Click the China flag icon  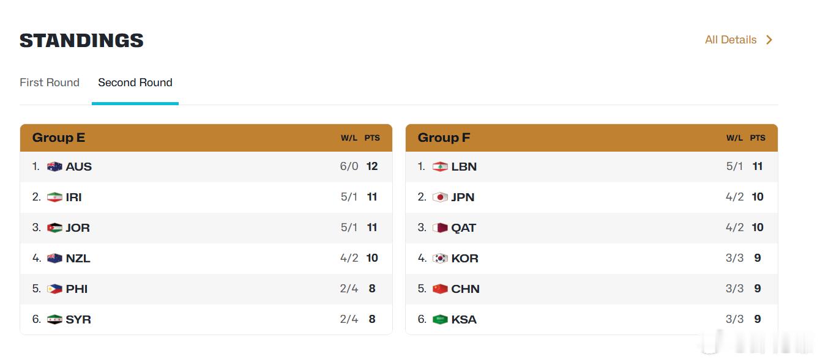point(440,289)
